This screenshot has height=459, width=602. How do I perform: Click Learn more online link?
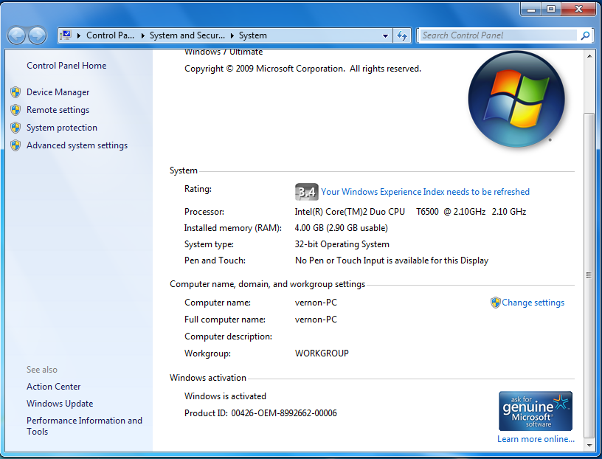point(536,438)
